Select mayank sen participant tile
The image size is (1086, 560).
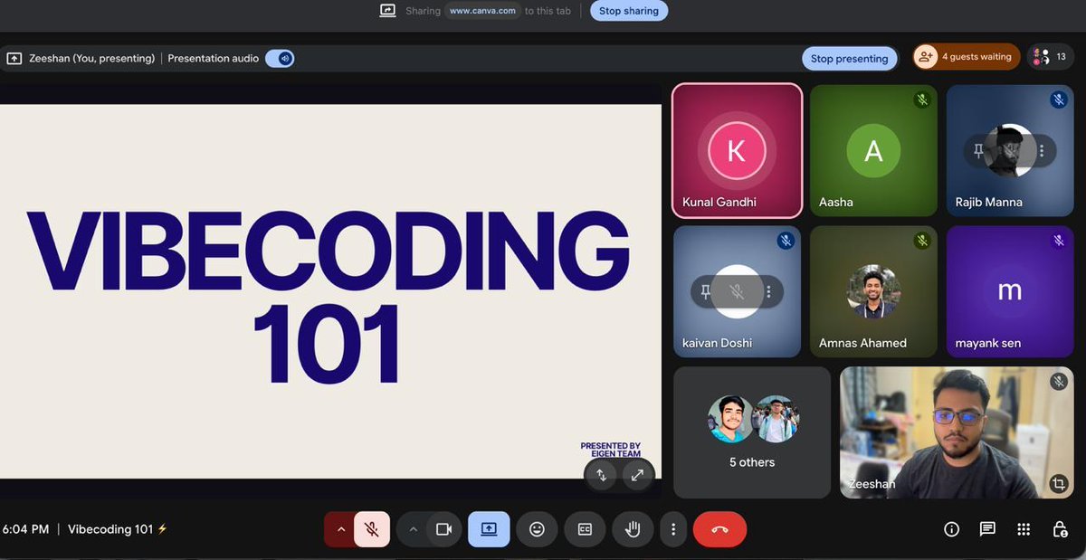[1010, 291]
